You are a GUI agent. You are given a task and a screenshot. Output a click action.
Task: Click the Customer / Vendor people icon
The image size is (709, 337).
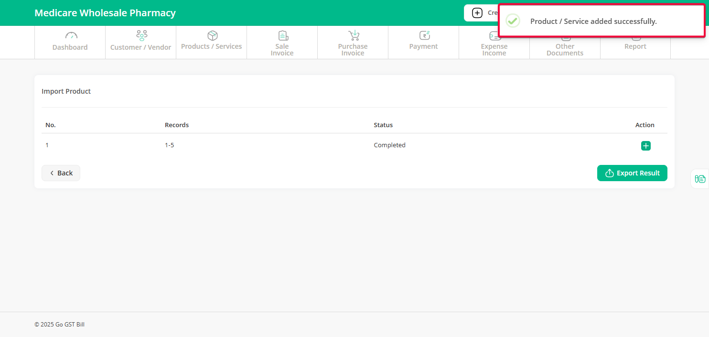141,35
